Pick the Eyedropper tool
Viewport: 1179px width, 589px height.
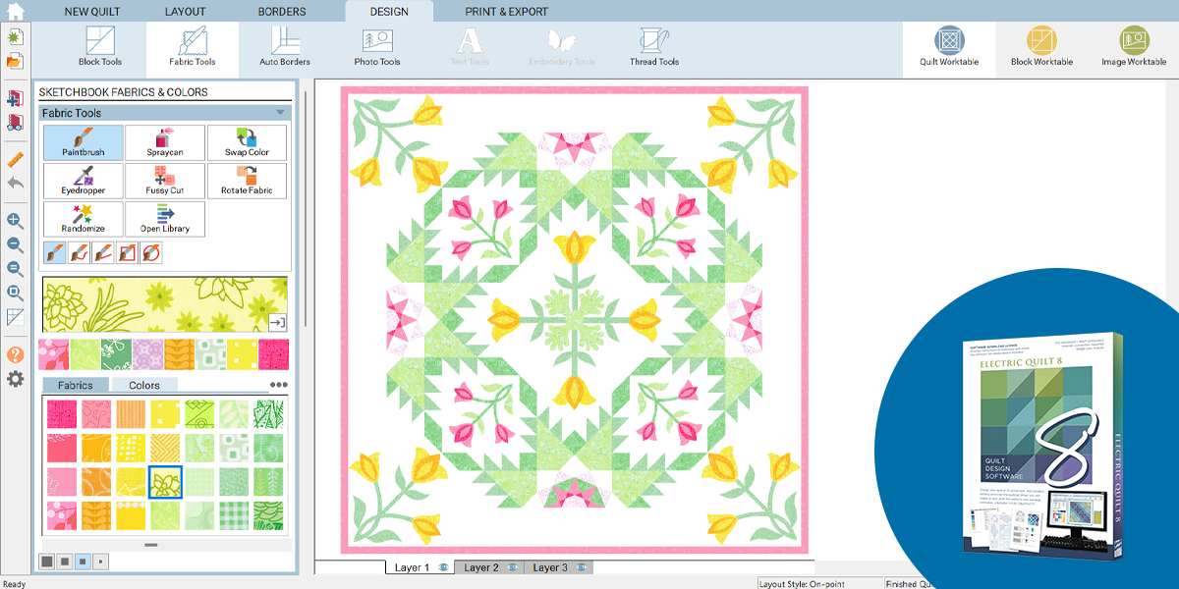[x=84, y=181]
